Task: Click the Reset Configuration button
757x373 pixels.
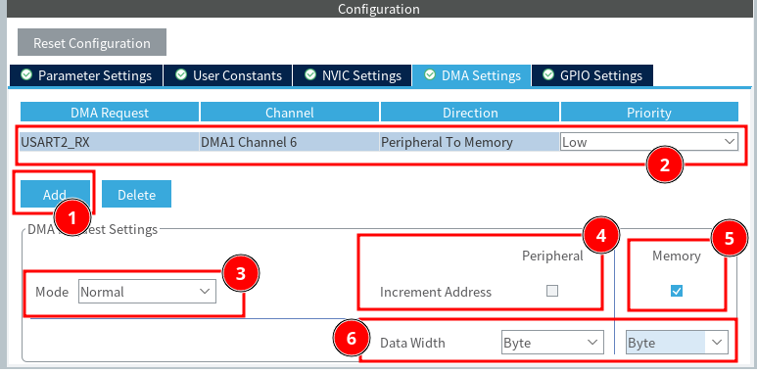Action: pyautogui.click(x=92, y=42)
